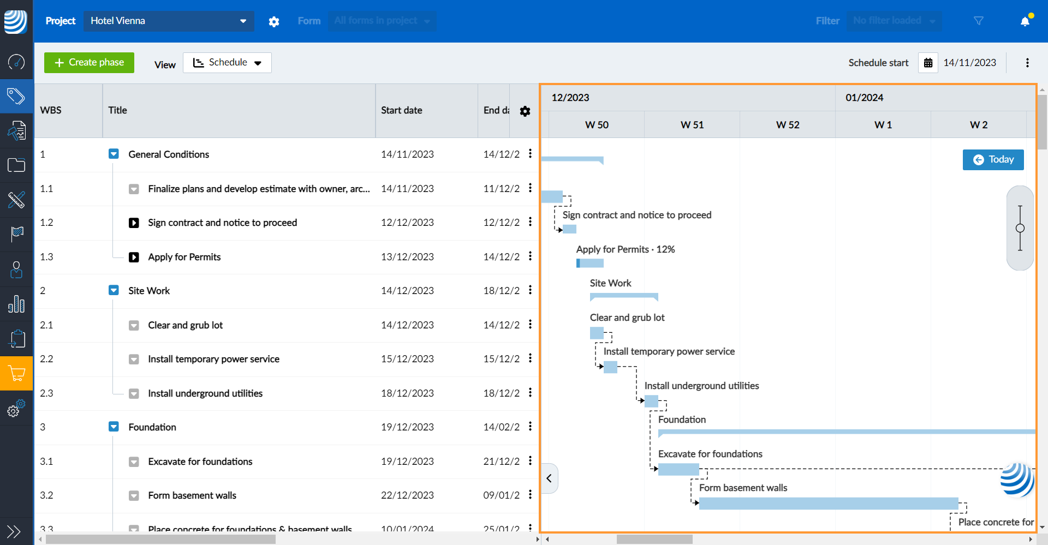Collapse the Foundation phase
The height and width of the screenshot is (545, 1048).
pos(114,427)
